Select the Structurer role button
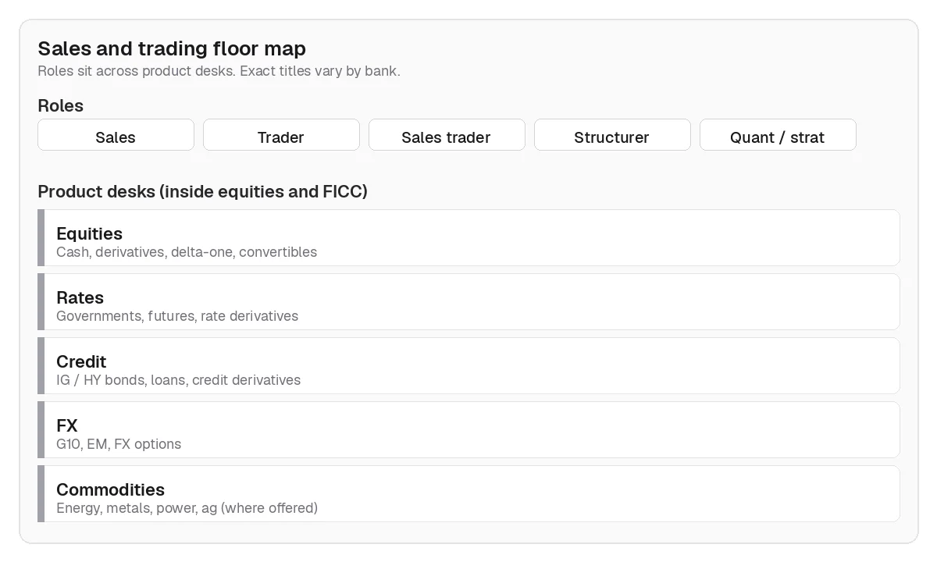The width and height of the screenshot is (937, 562). pos(612,135)
